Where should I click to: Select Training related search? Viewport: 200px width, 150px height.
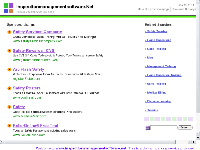pos(152,110)
